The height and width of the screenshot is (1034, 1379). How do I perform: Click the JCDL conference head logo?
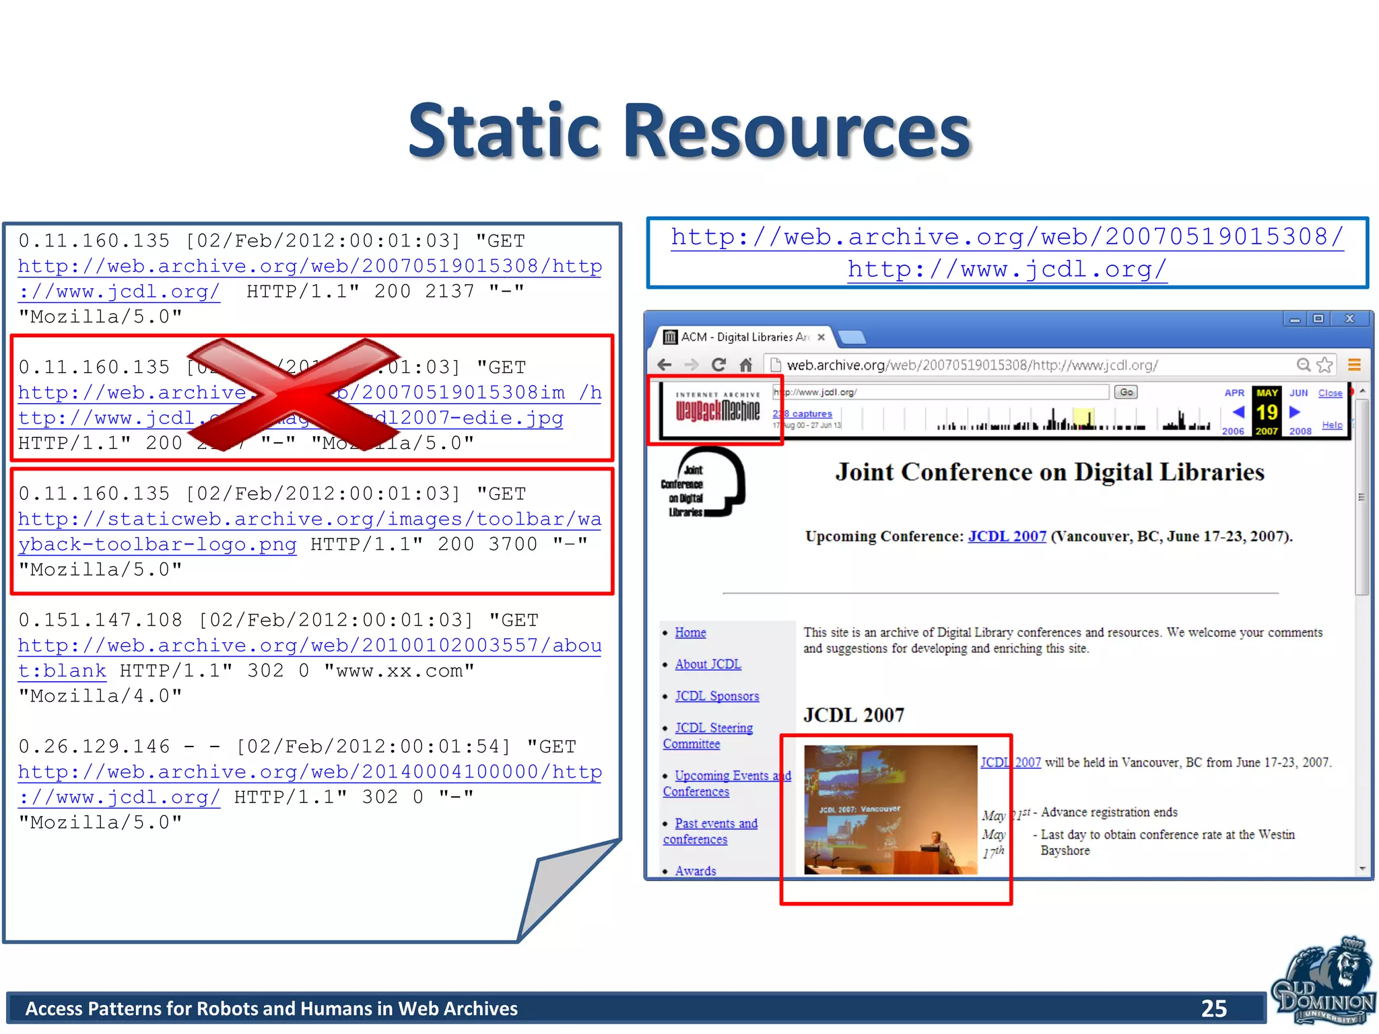click(703, 482)
